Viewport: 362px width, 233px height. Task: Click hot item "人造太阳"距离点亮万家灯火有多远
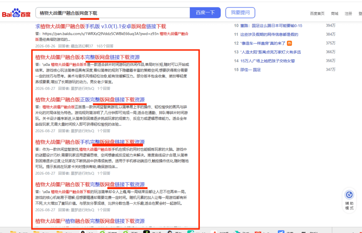[x=270, y=52]
